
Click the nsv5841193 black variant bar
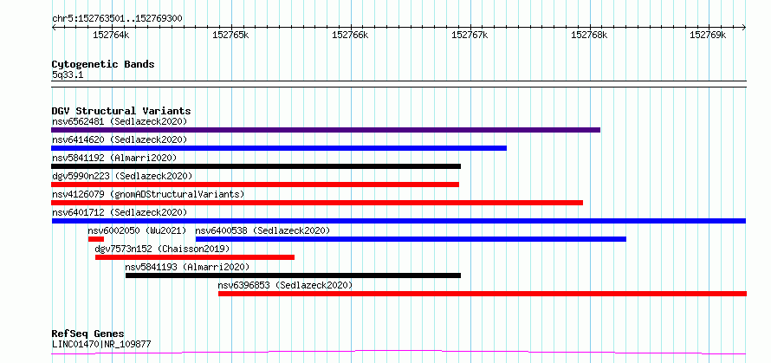click(293, 275)
